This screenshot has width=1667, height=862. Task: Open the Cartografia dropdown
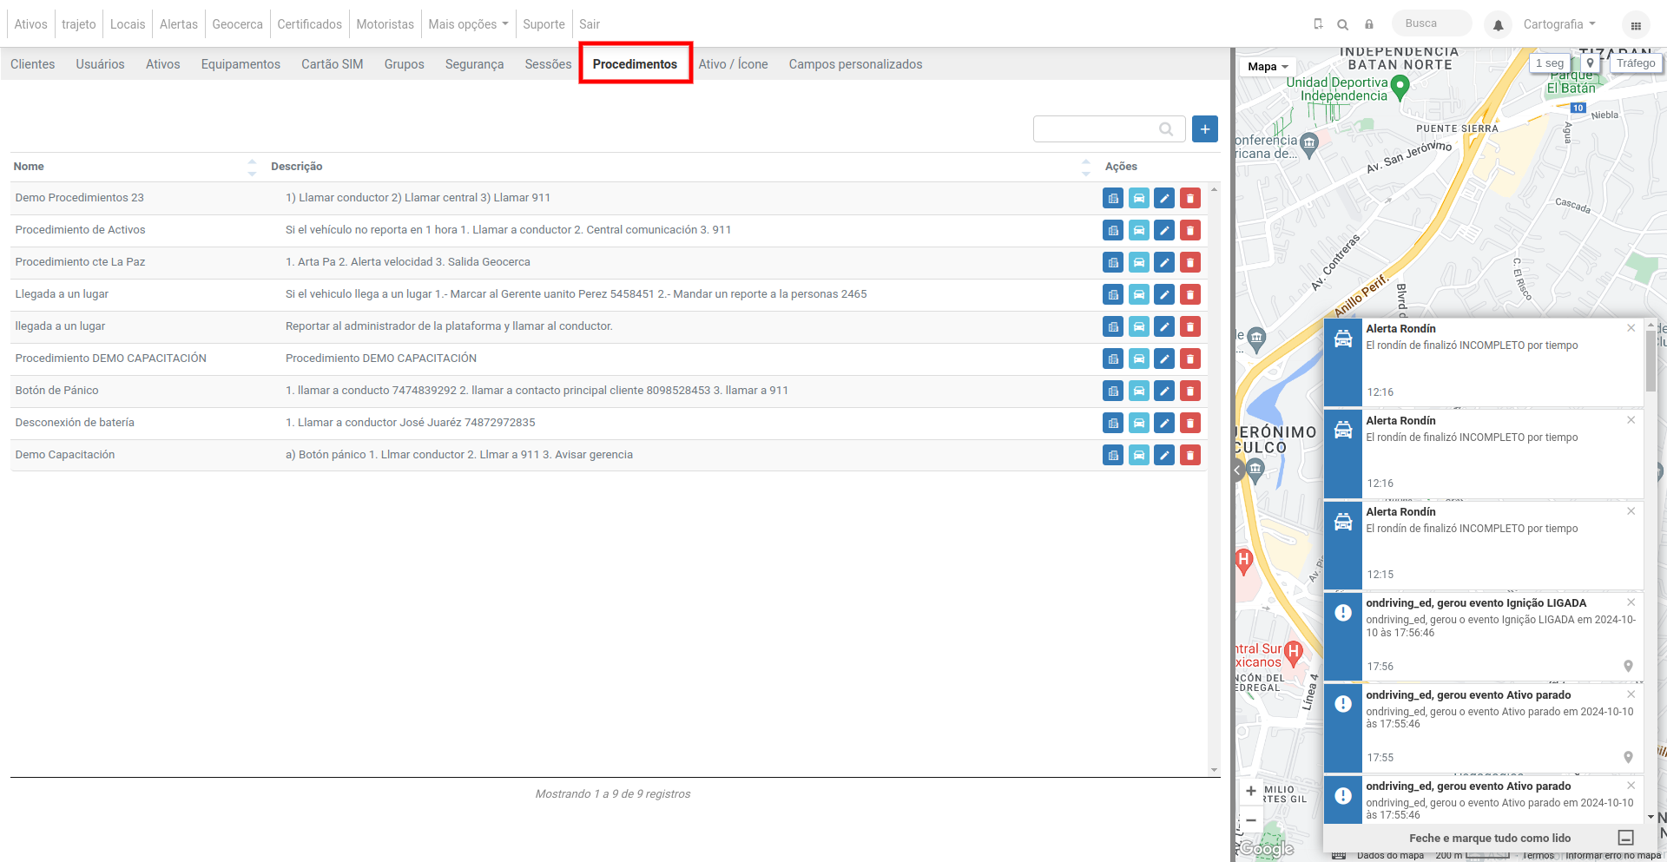(x=1559, y=24)
